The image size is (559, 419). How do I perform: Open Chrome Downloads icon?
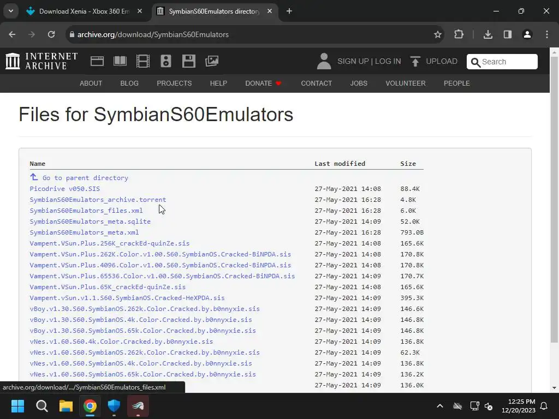488,34
